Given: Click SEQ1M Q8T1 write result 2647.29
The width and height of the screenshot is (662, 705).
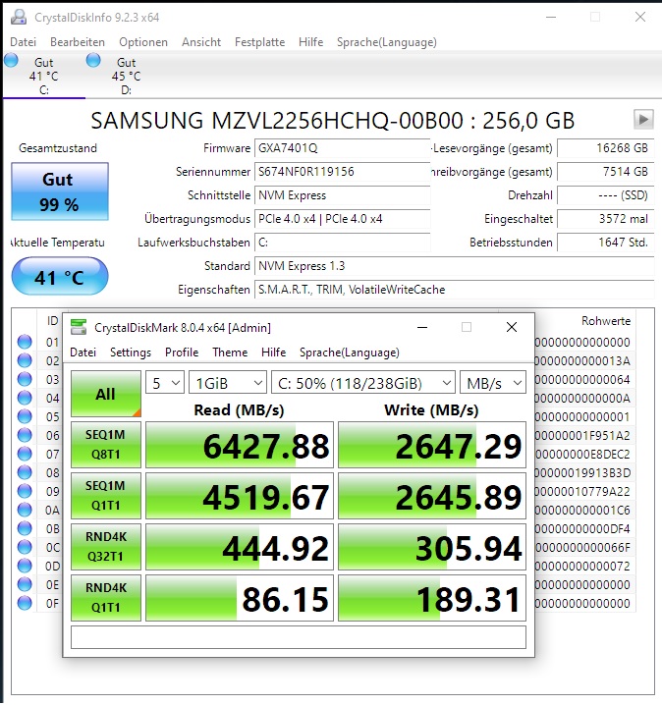Looking at the screenshot, I should pos(432,445).
